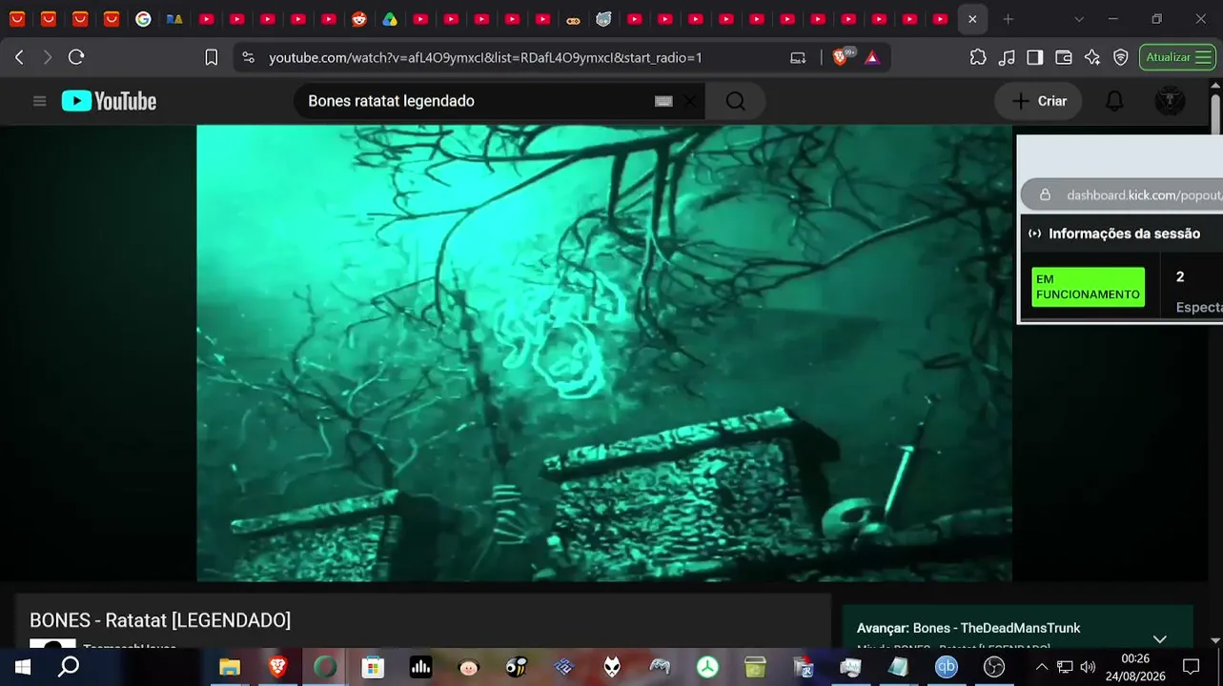View site information next to the URL

pyautogui.click(x=249, y=57)
